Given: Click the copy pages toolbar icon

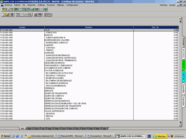Looking at the screenshot, I should point(18,14).
